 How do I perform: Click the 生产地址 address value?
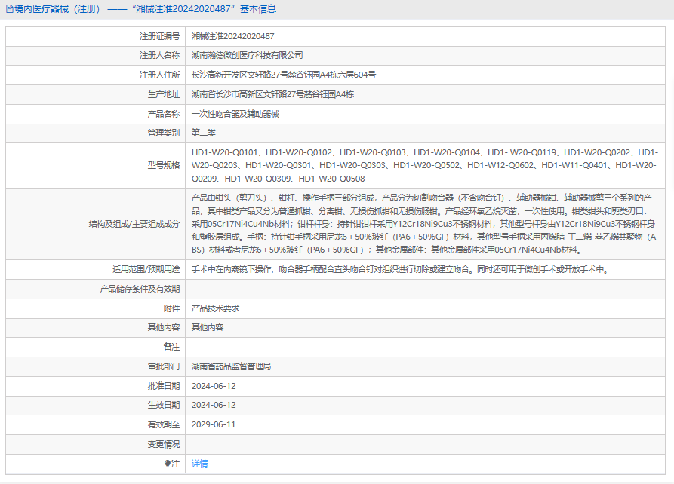pyautogui.click(x=272, y=94)
